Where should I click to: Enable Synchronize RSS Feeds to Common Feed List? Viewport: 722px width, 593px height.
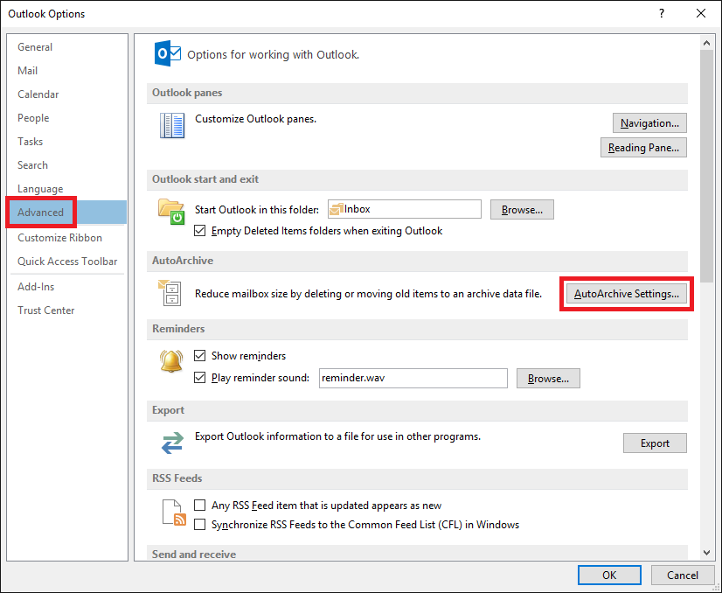click(x=199, y=525)
